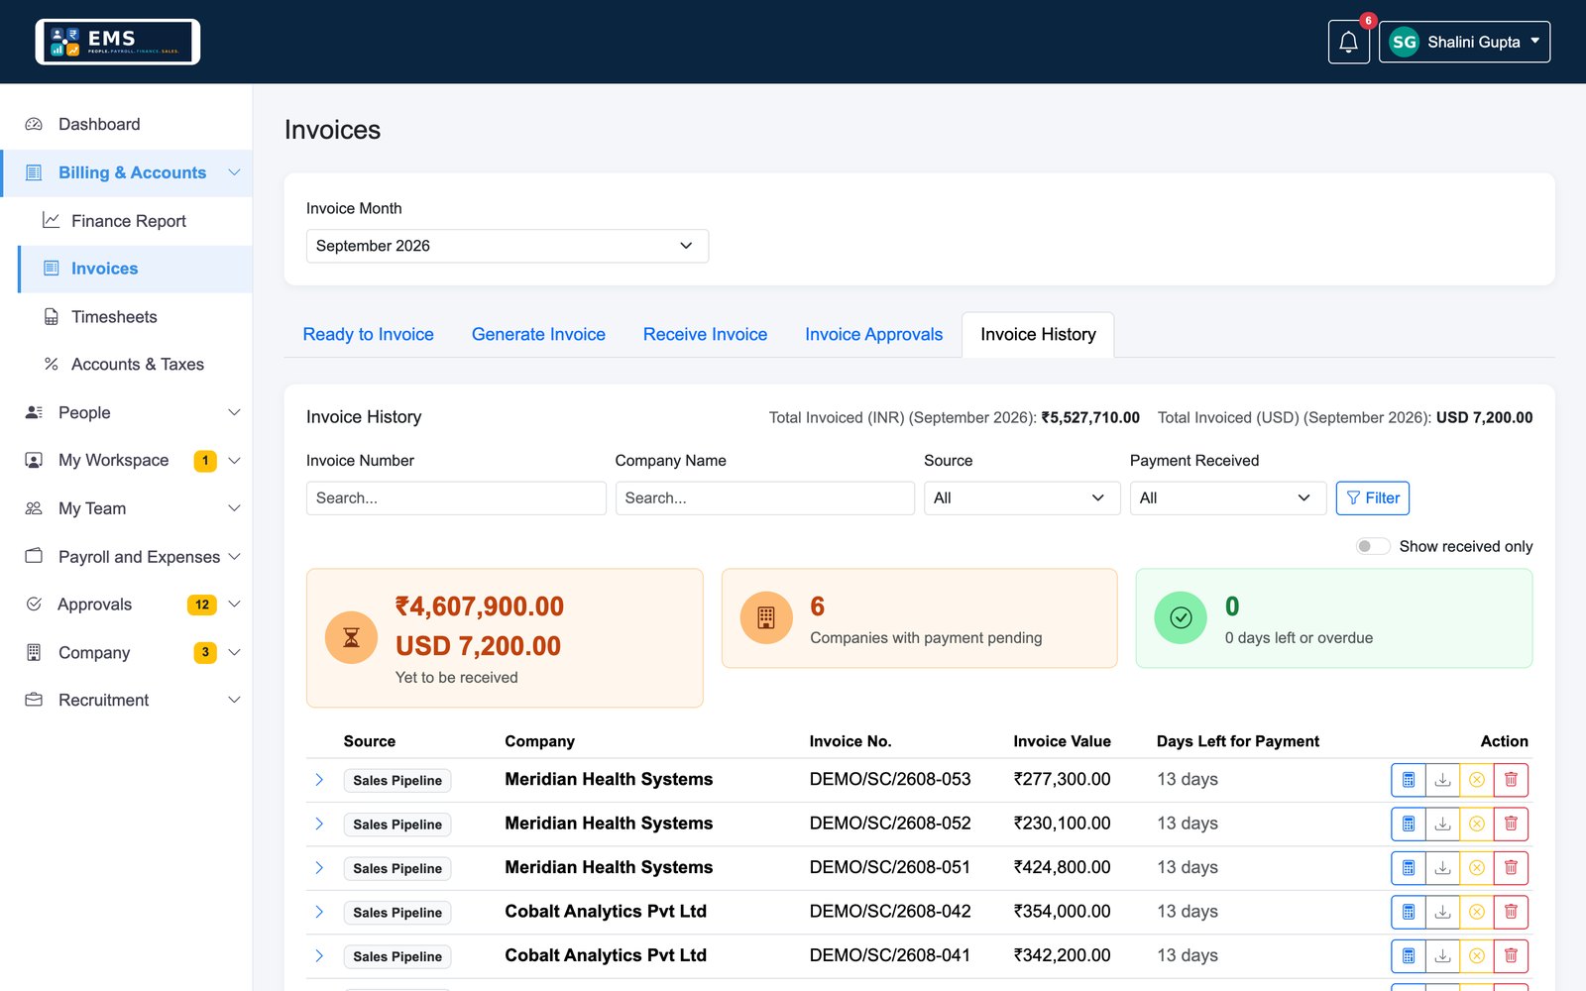
Task: Download invoice DEMO/SC/2608-041
Action: click(1443, 956)
